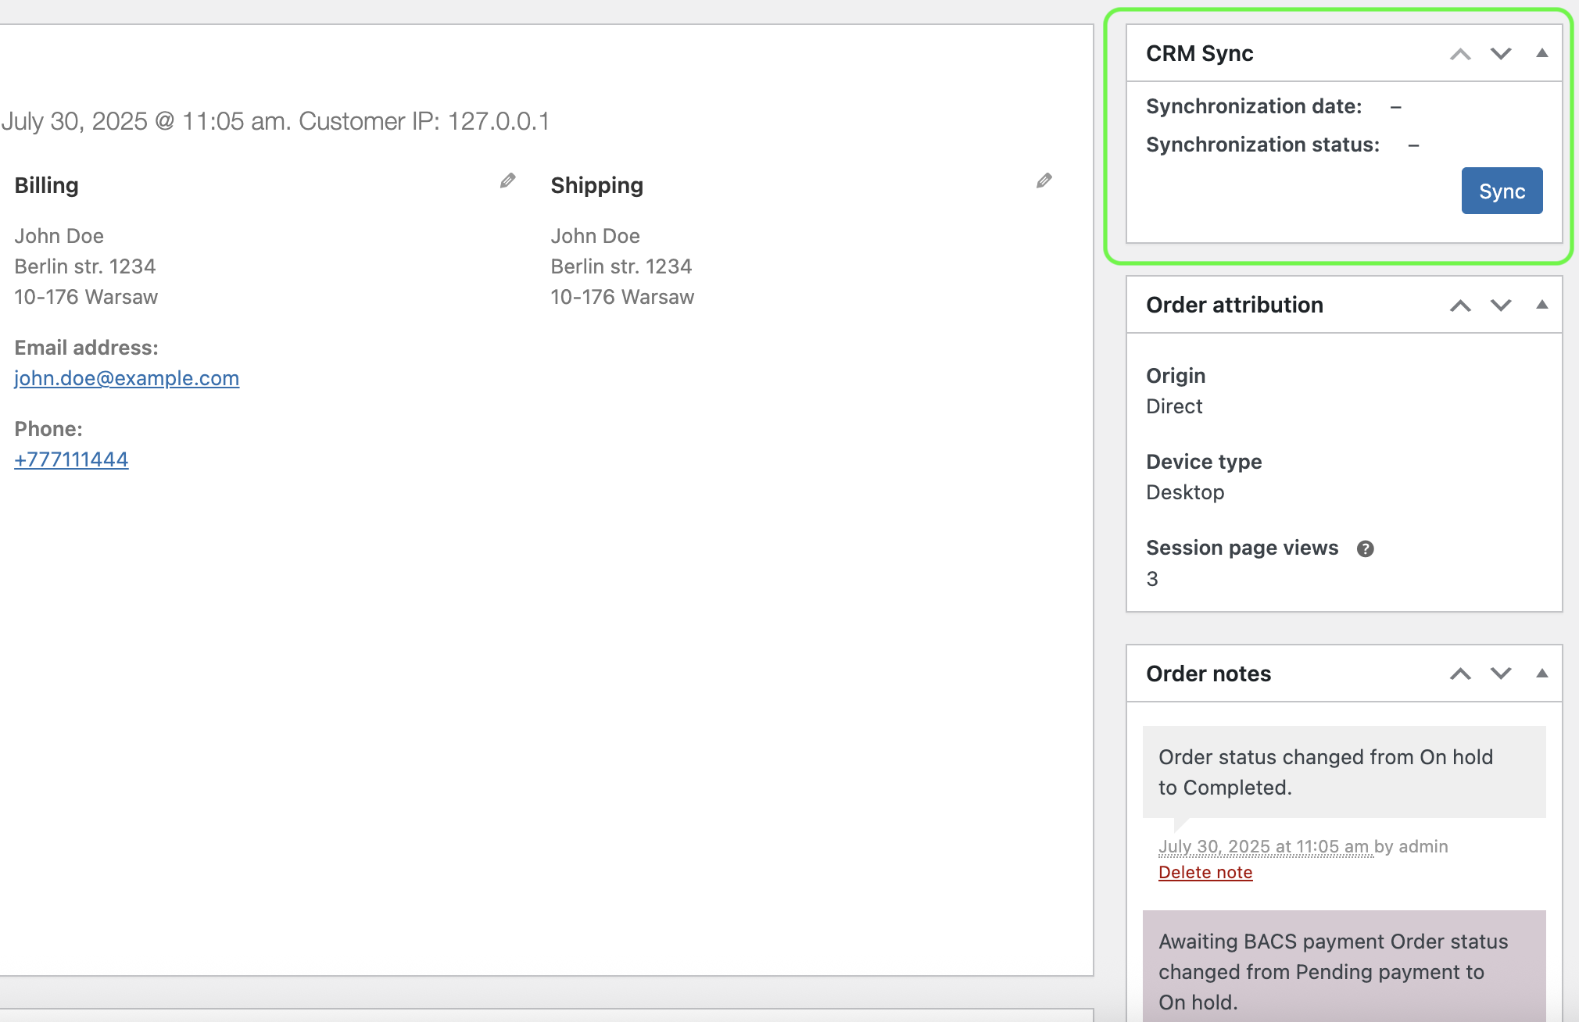Move CRM Sync panel down
The width and height of the screenshot is (1579, 1022).
tap(1500, 54)
